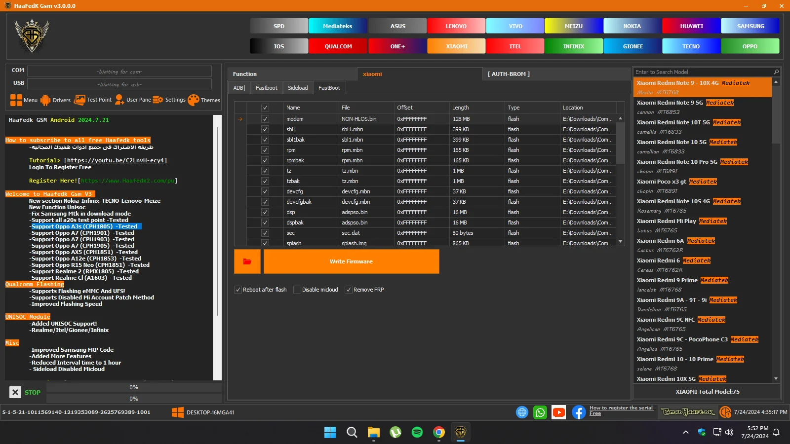This screenshot has height=444, width=790.
Task: Open the User Pane icon
Action: [x=119, y=100]
